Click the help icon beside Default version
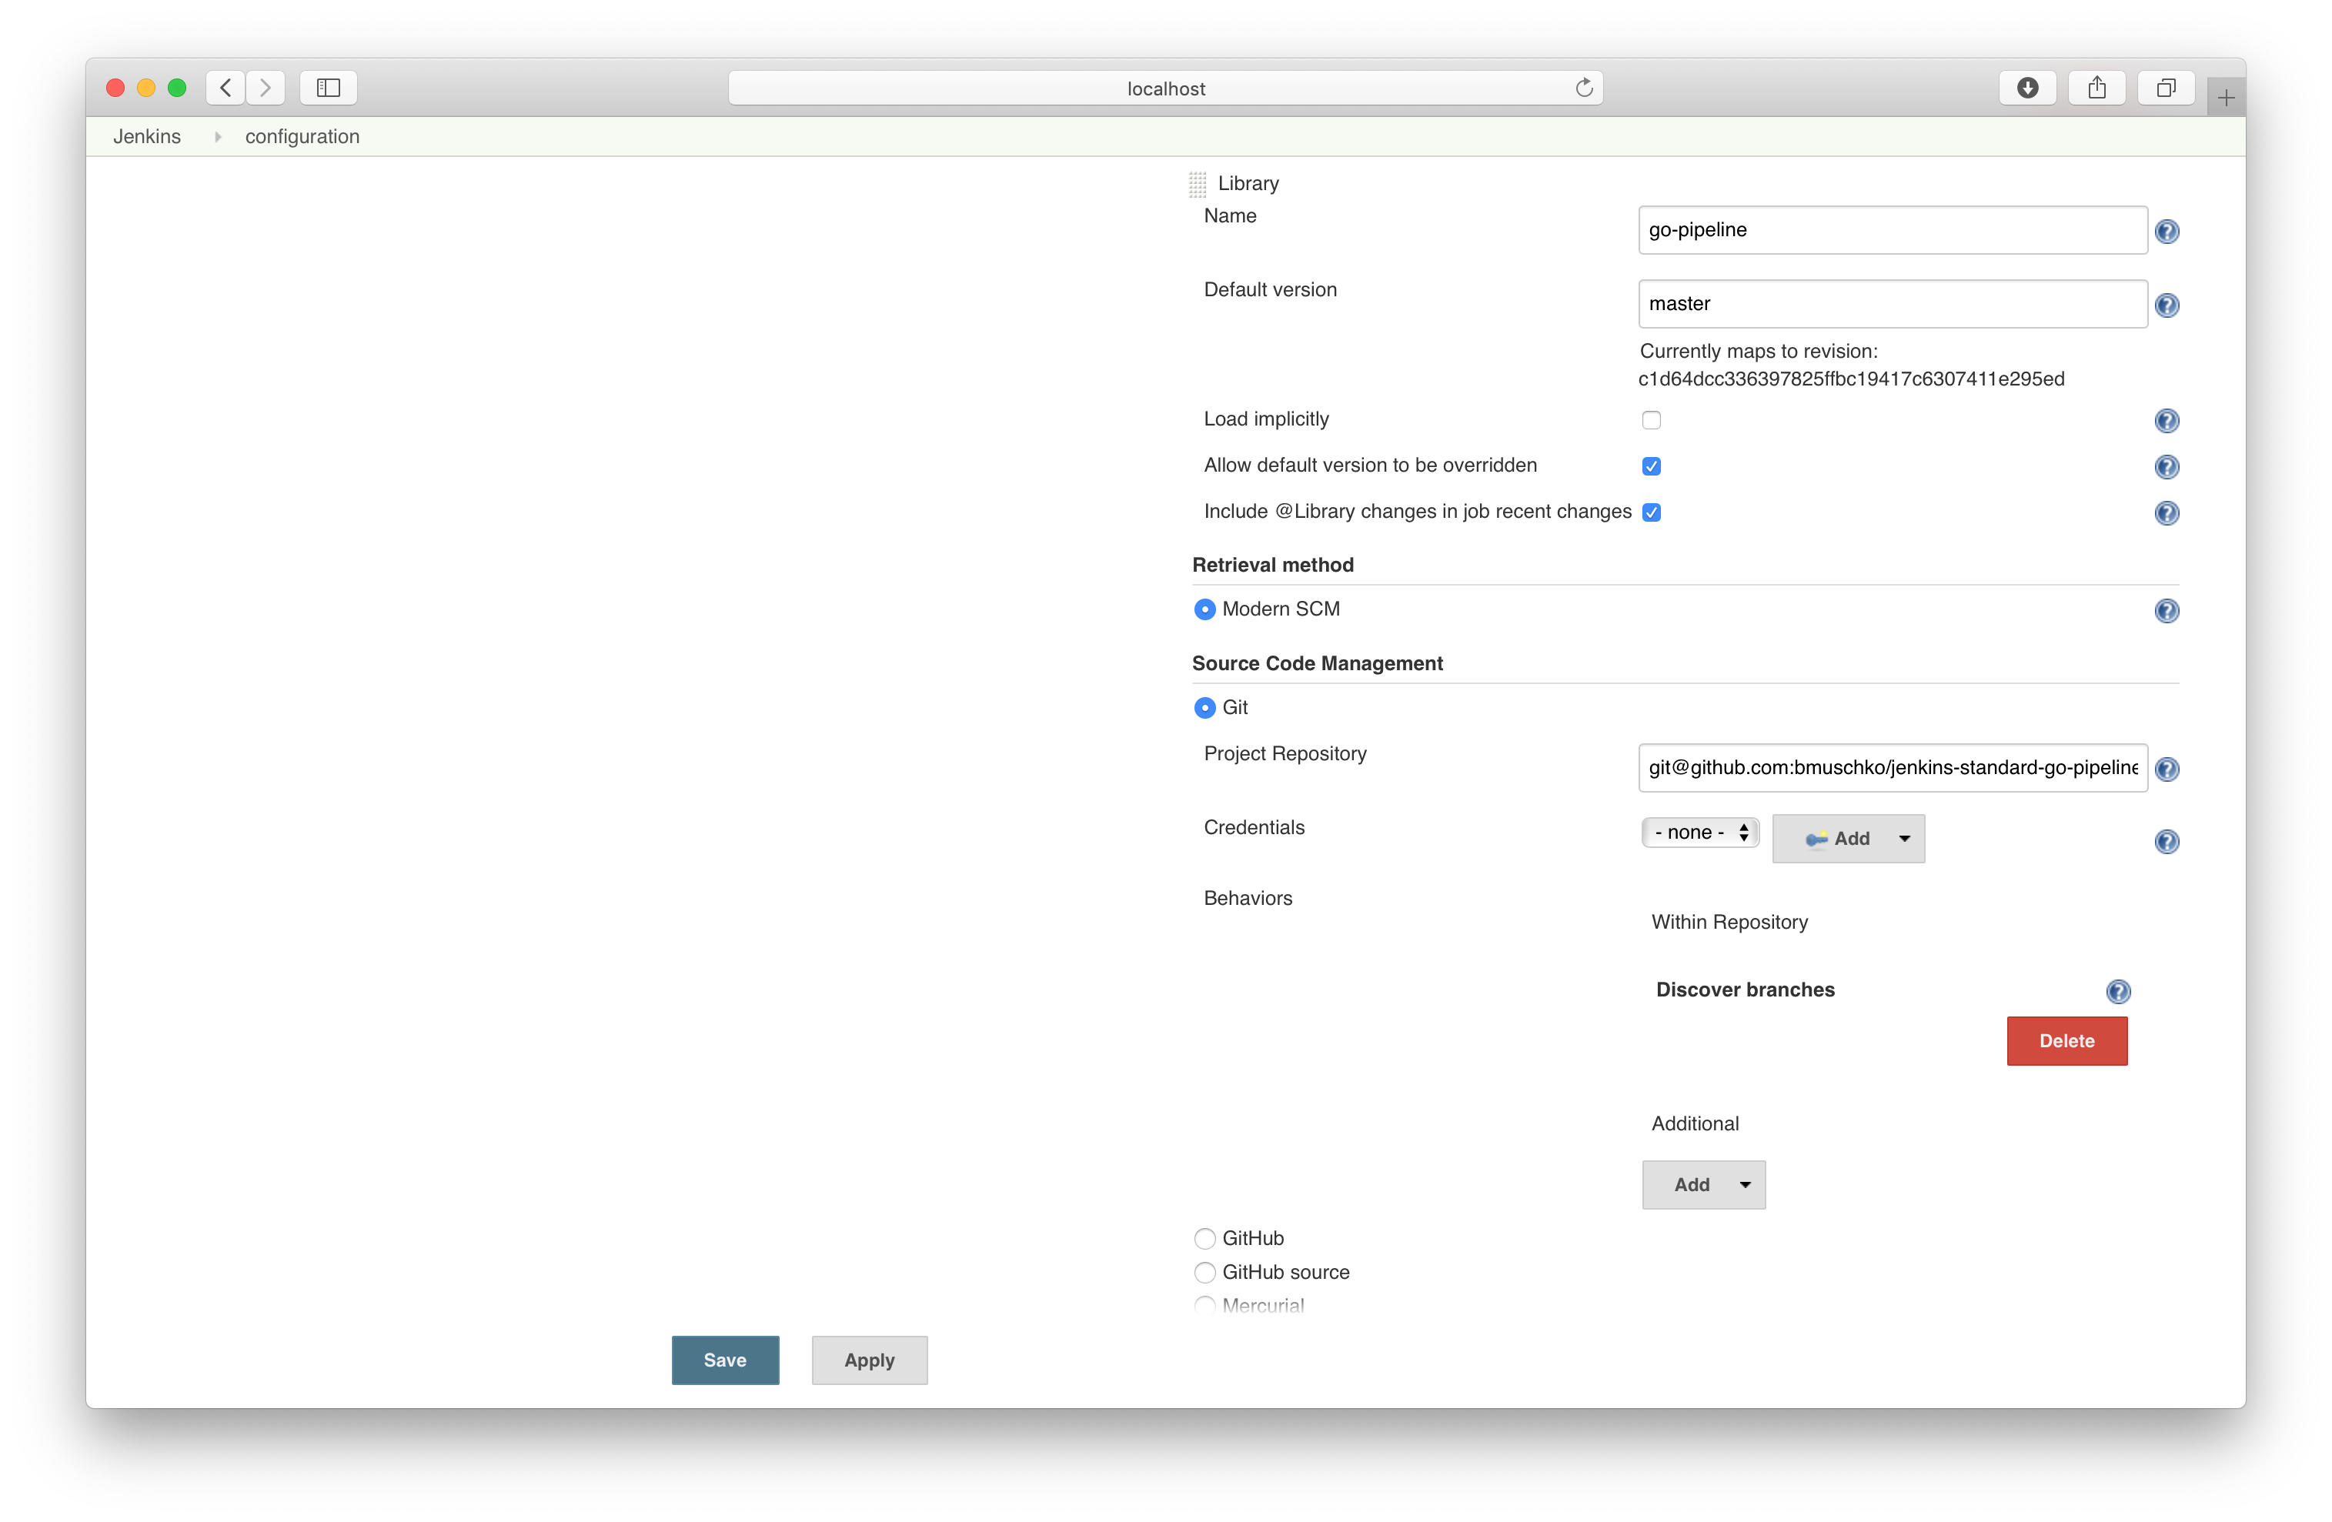2332x1522 pixels. tap(2168, 305)
